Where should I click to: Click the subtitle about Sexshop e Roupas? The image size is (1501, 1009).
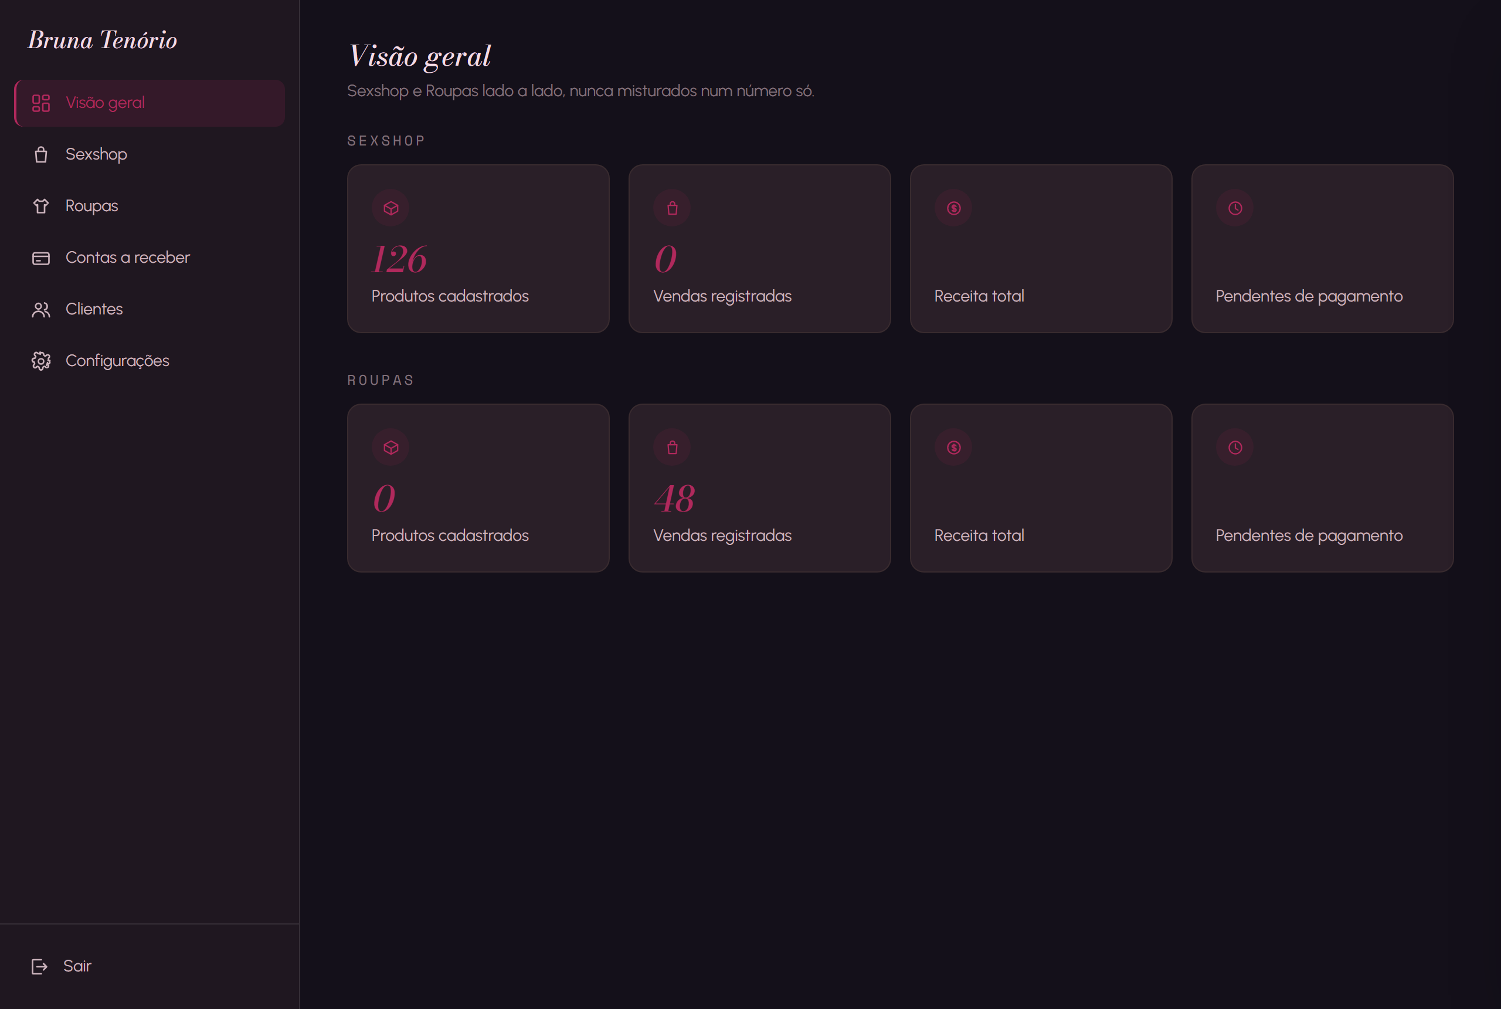click(x=580, y=91)
